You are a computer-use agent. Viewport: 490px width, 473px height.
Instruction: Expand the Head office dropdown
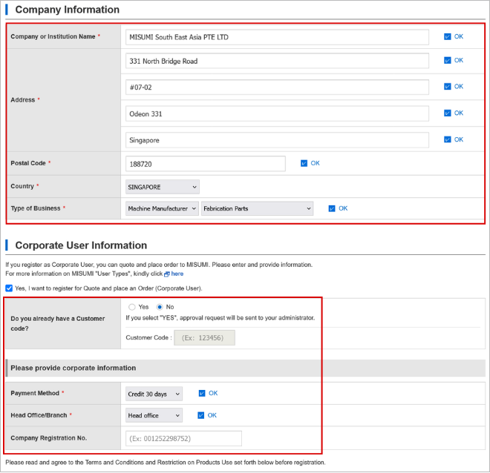tap(154, 416)
